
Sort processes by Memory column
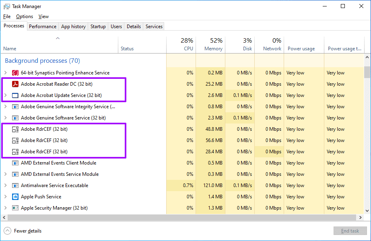(x=210, y=45)
